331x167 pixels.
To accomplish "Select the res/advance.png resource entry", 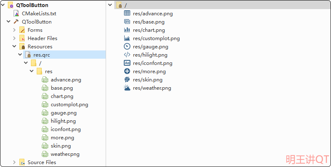I will (153, 14).
